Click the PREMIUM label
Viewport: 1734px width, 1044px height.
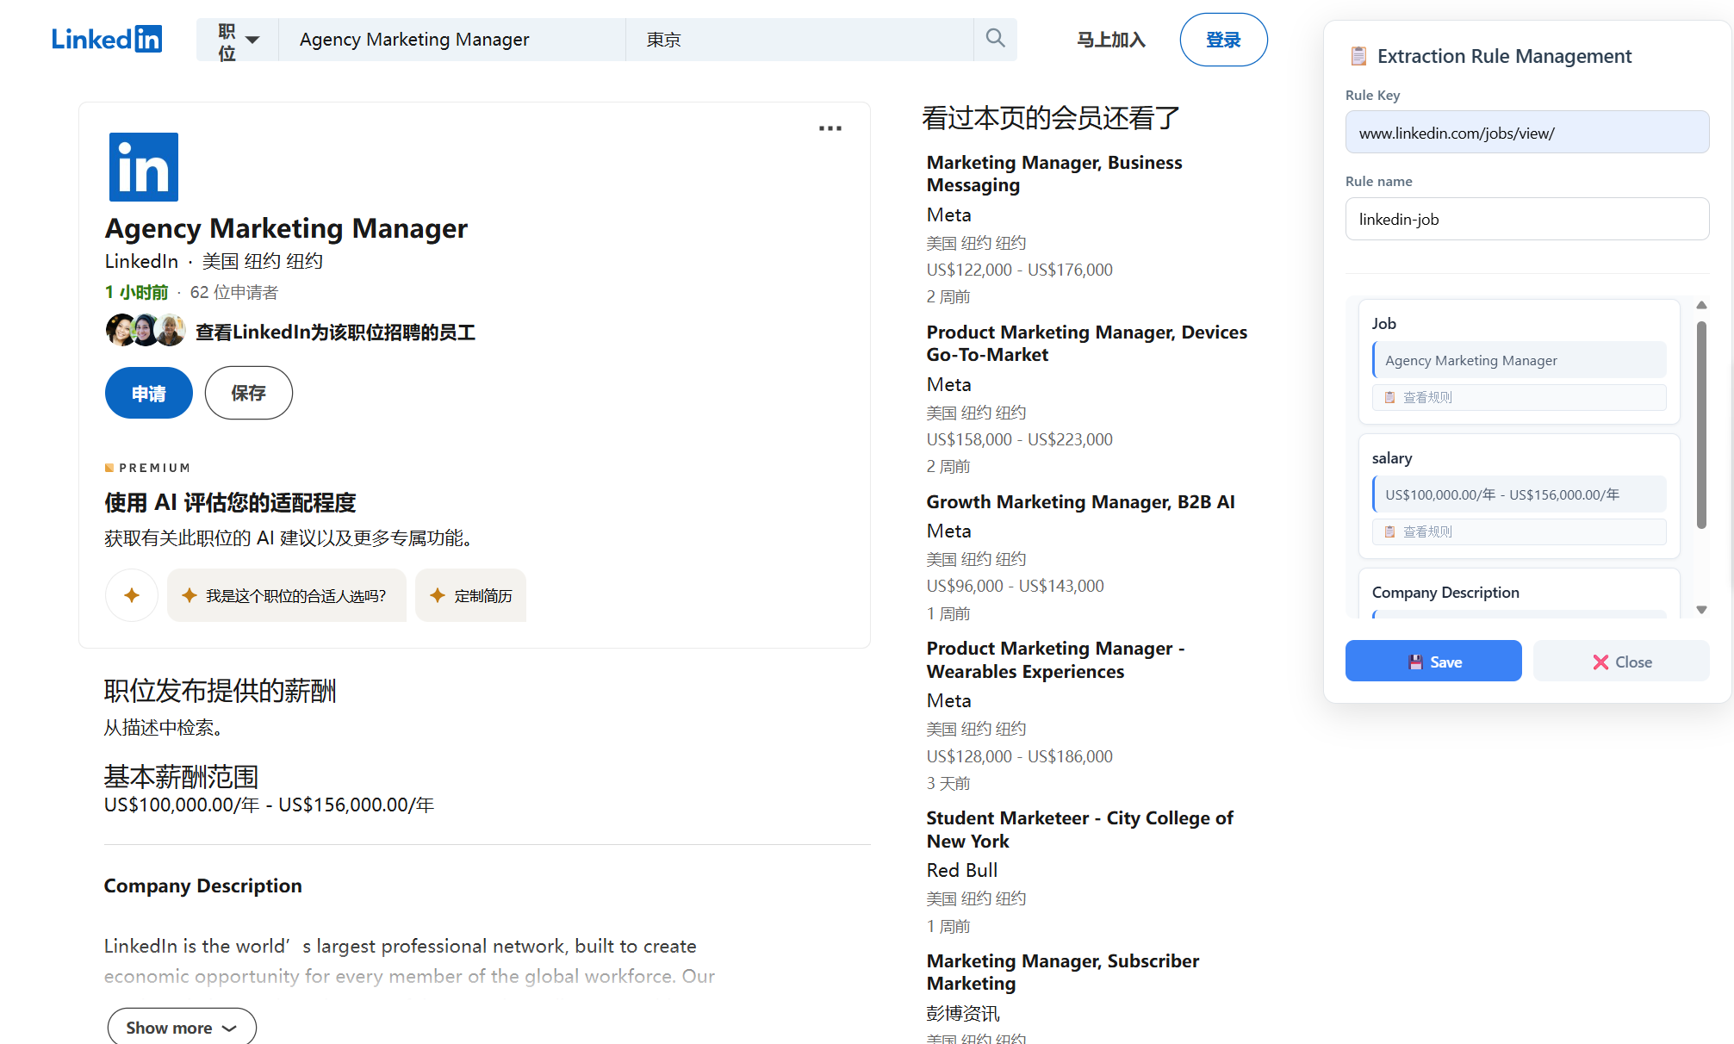pos(147,468)
